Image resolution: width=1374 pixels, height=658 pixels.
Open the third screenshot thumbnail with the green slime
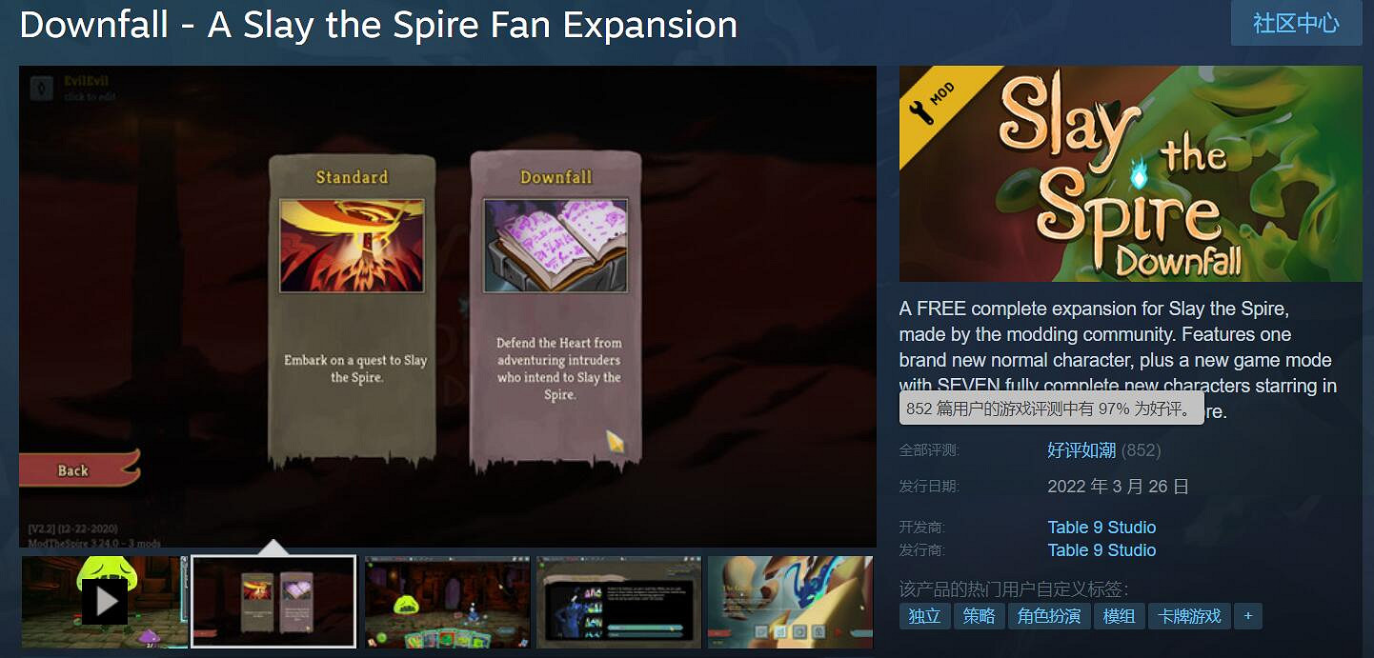[x=447, y=602]
